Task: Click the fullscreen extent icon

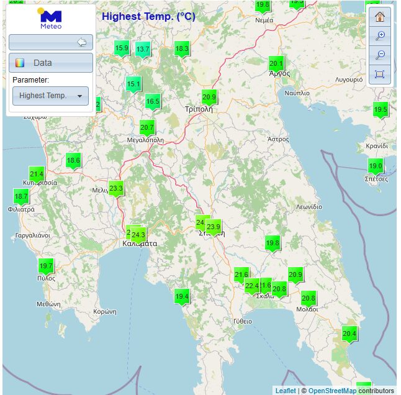Action: pyautogui.click(x=380, y=75)
